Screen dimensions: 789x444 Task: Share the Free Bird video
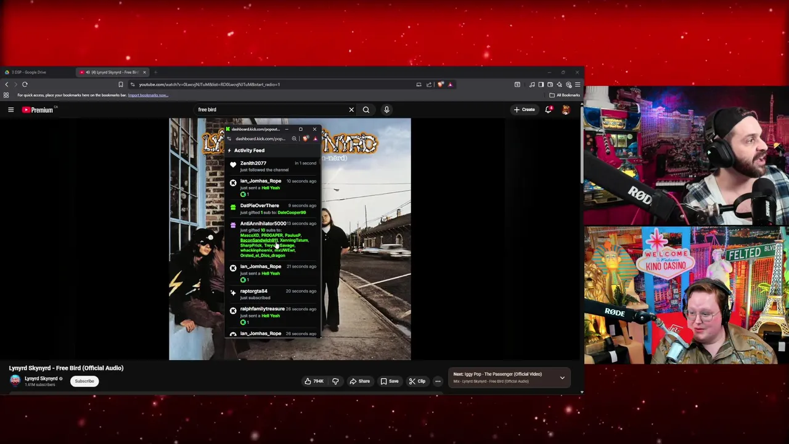tap(360, 381)
